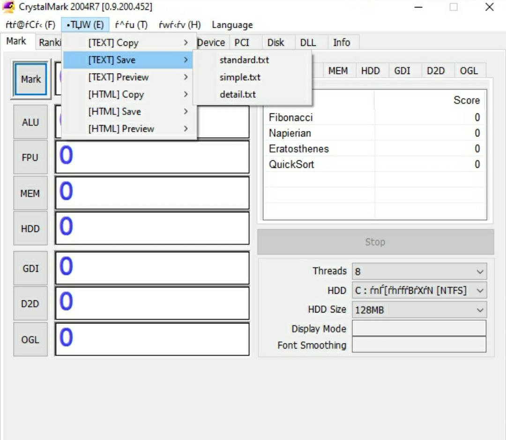Click the FPU score box

[x=152, y=157]
